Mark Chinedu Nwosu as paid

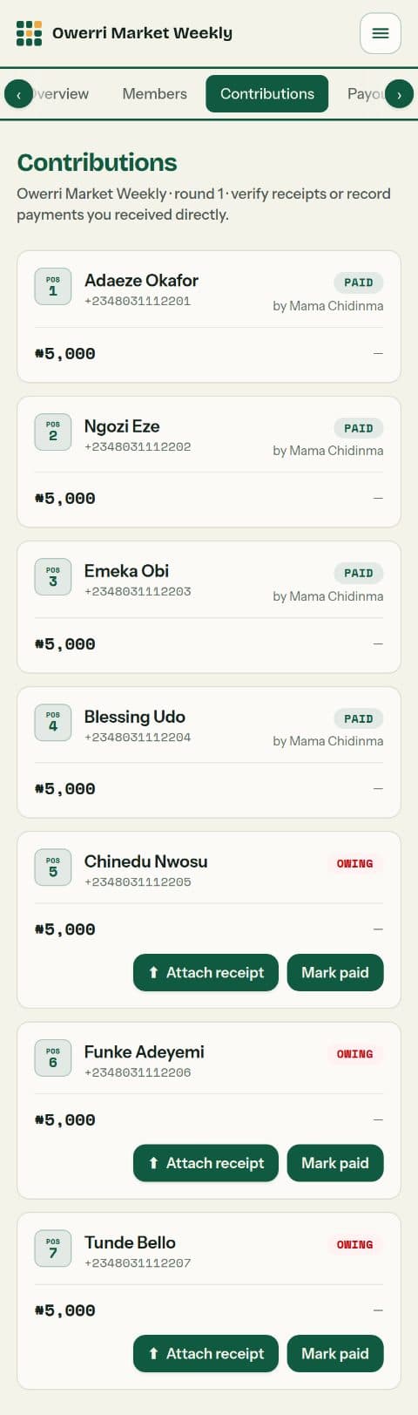(x=335, y=972)
